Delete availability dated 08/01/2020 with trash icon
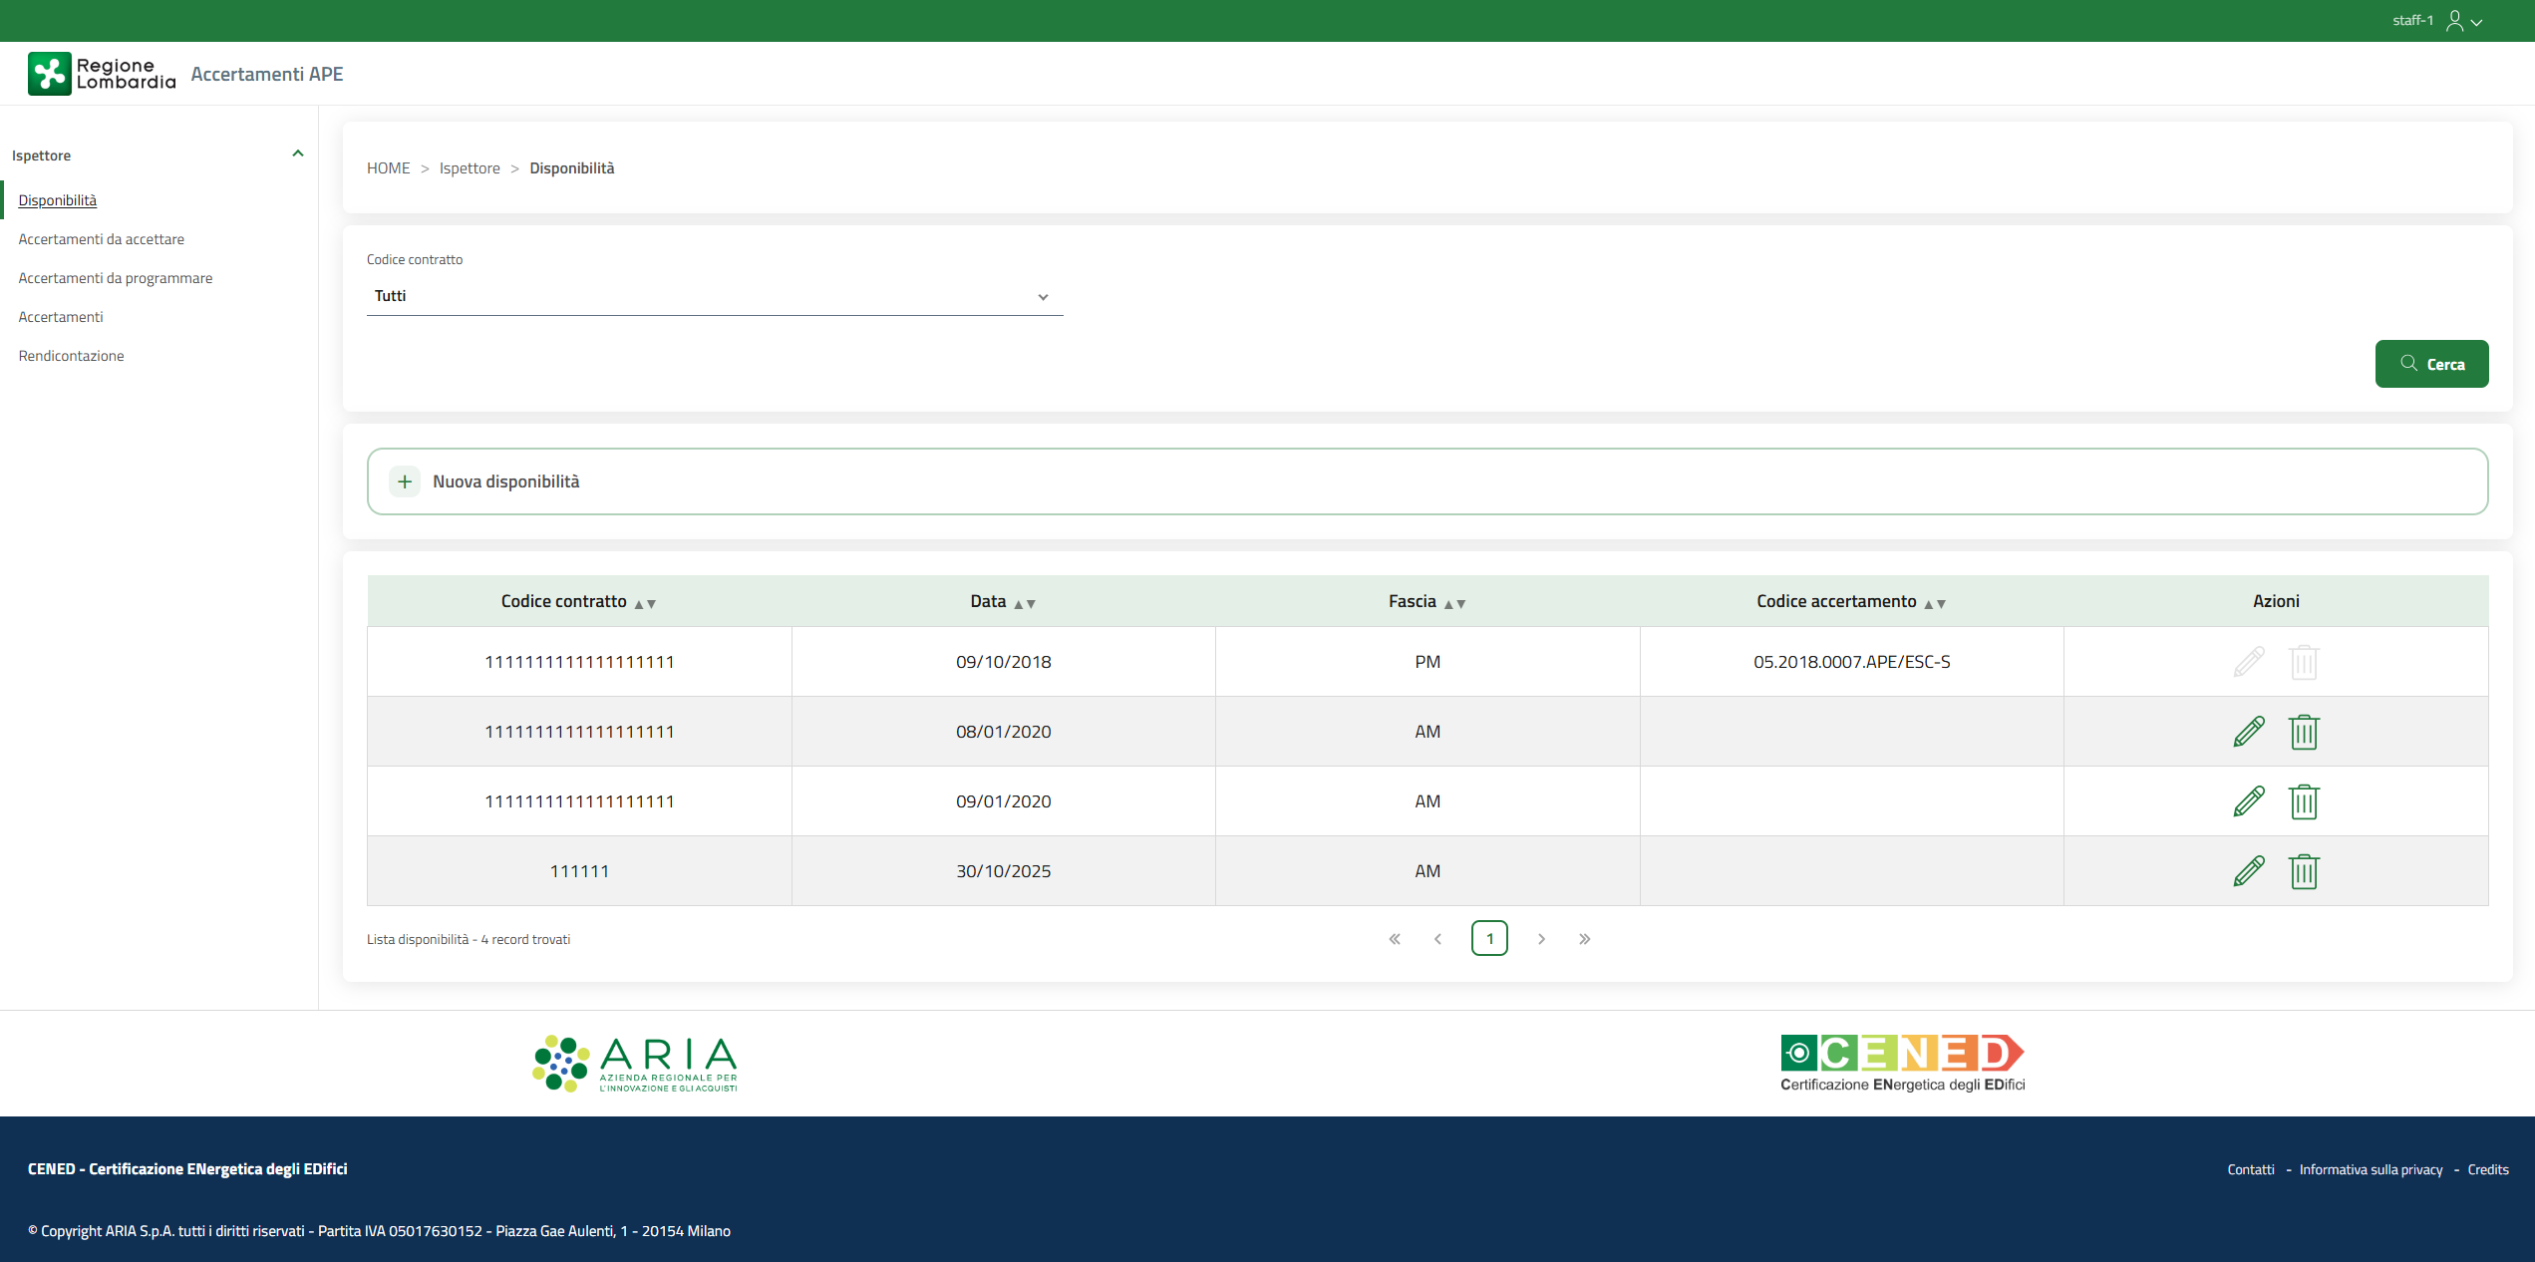The width and height of the screenshot is (2535, 1262). click(x=2304, y=732)
